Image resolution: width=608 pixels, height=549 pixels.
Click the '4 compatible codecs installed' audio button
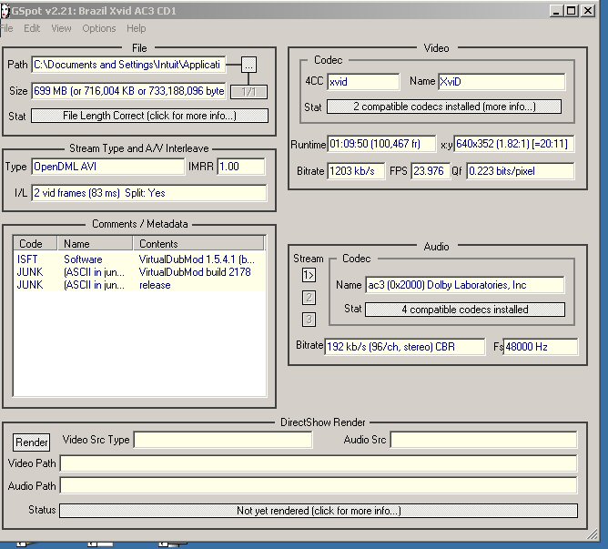pyautogui.click(x=465, y=310)
